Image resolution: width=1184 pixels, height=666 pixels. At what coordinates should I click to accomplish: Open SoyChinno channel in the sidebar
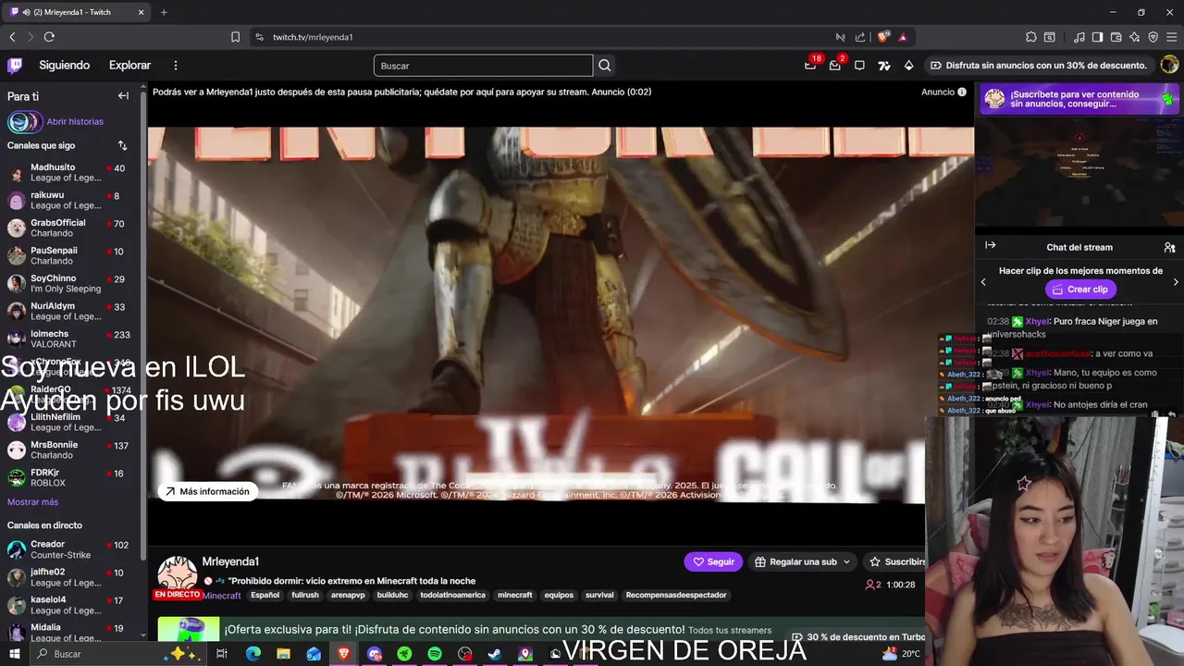point(69,283)
